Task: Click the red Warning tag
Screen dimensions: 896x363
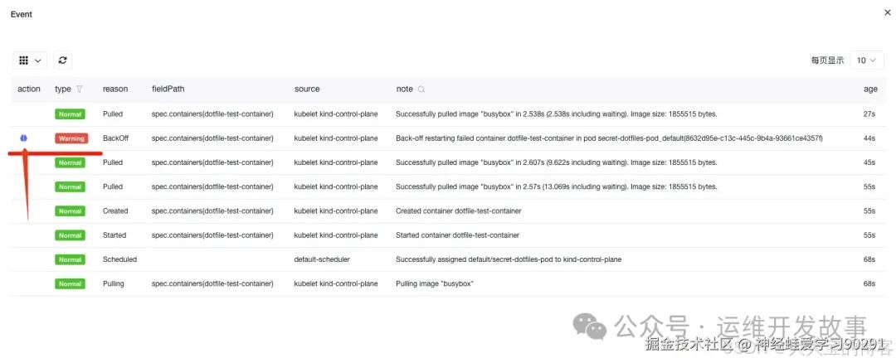Action: 71,138
